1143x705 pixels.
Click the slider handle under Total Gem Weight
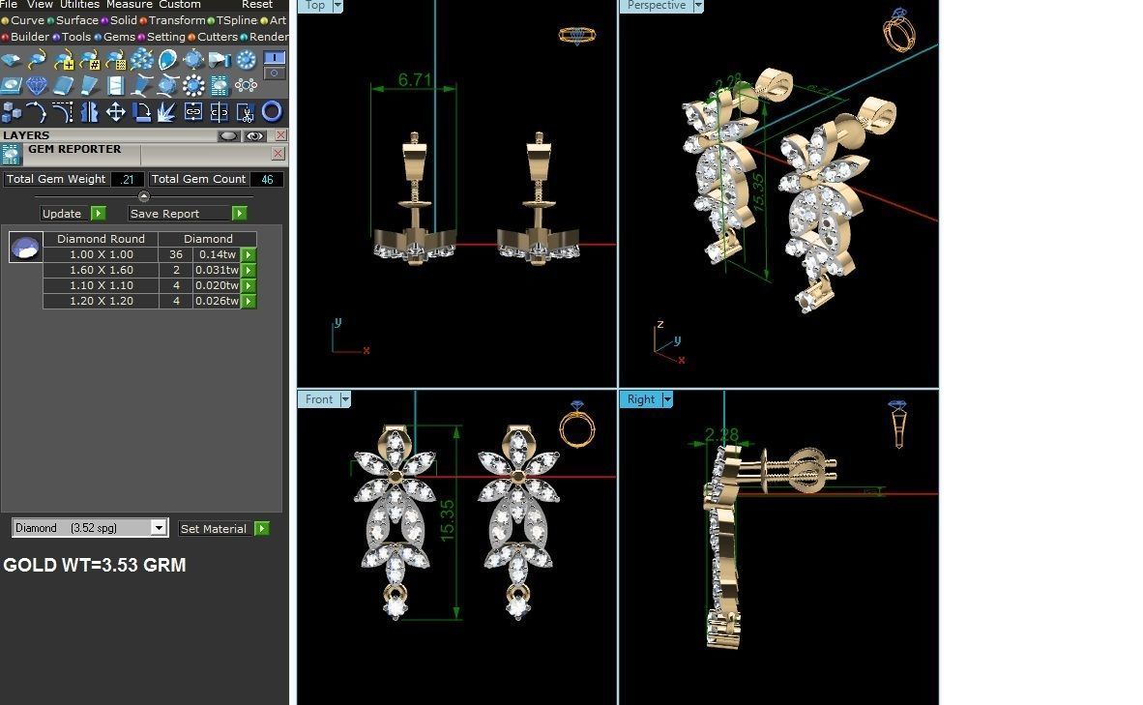coord(144,196)
